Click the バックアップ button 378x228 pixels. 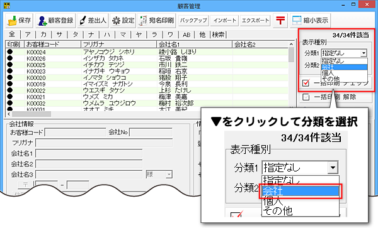[193, 21]
